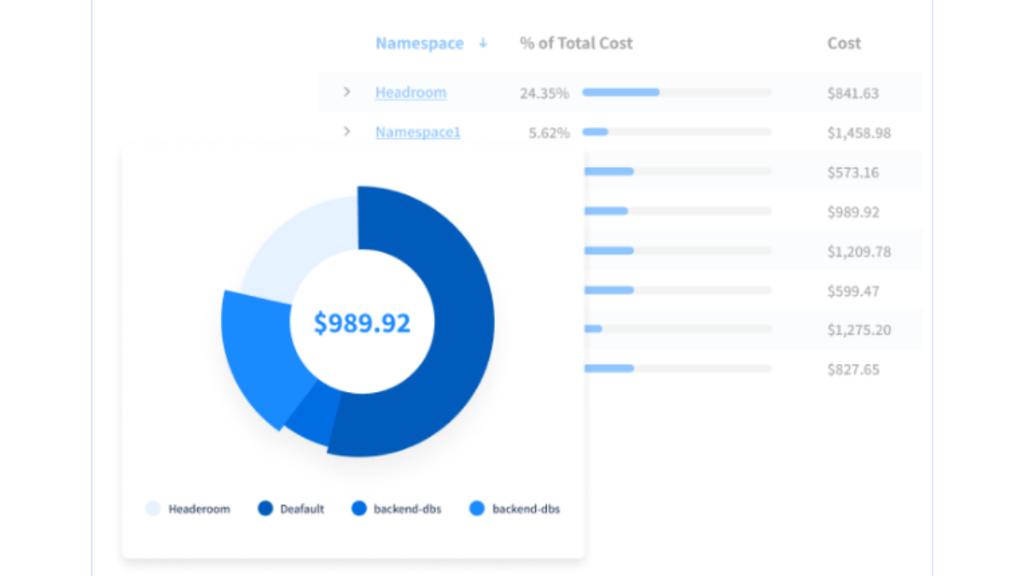Viewport: 1024px width, 576px height.
Task: Select the Cost column header
Action: coord(844,43)
